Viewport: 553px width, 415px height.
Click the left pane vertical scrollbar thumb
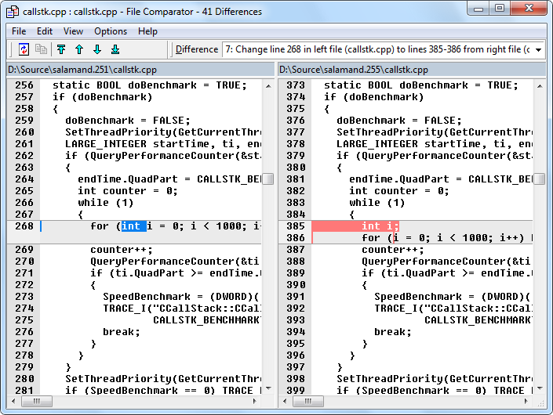tap(268, 179)
